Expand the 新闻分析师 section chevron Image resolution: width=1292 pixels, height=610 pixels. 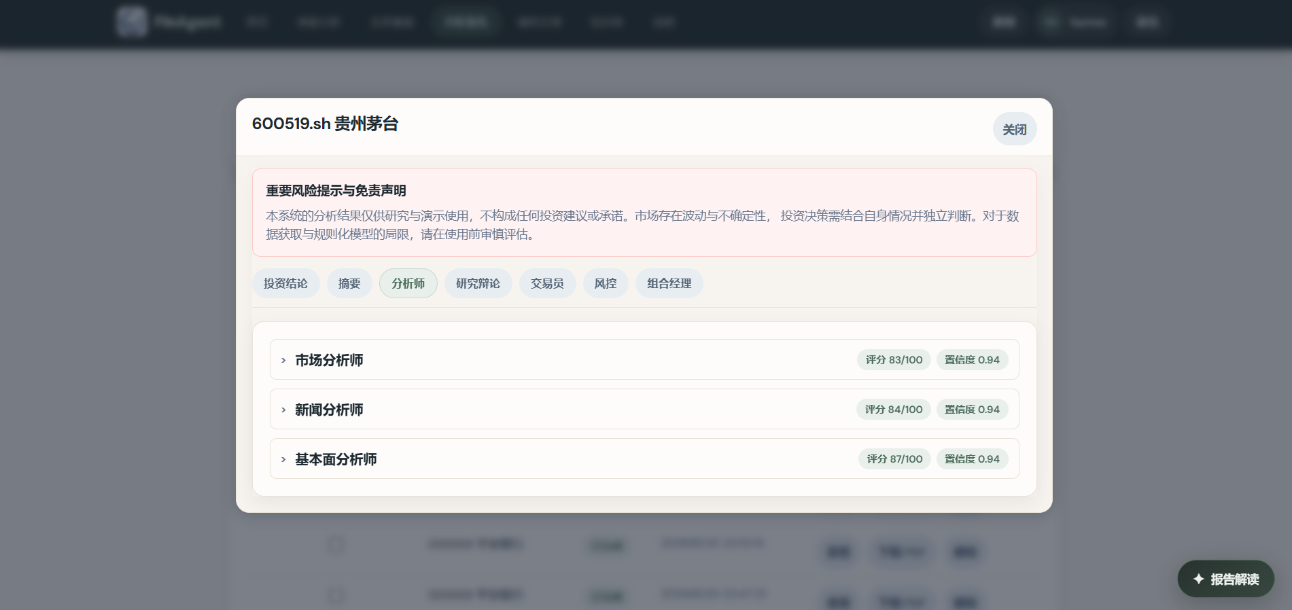pos(283,410)
